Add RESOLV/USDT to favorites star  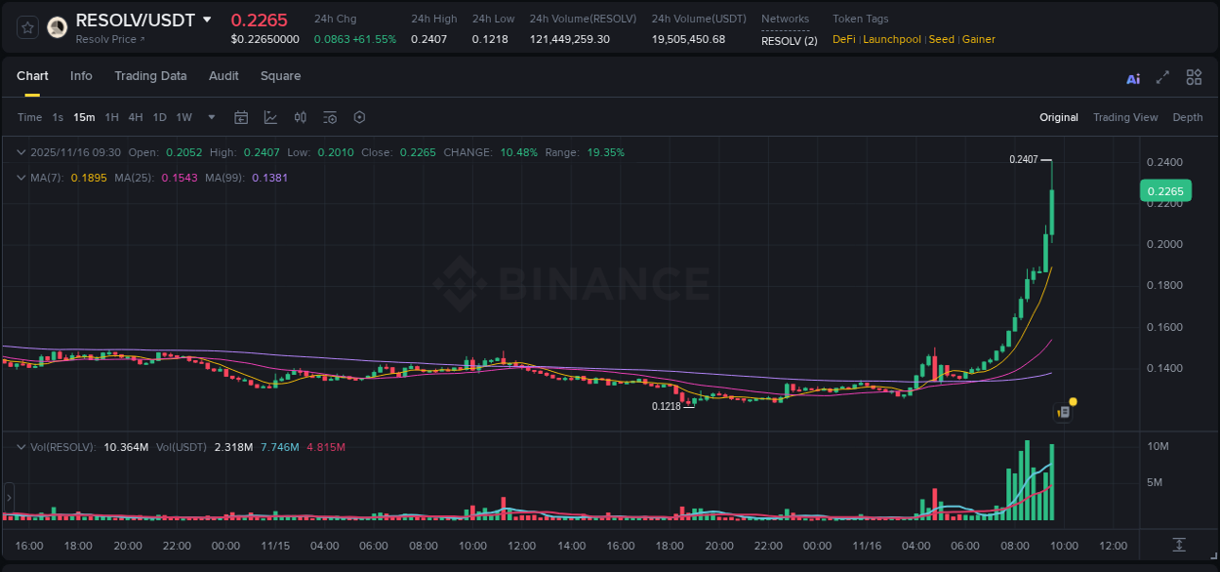coord(26,26)
